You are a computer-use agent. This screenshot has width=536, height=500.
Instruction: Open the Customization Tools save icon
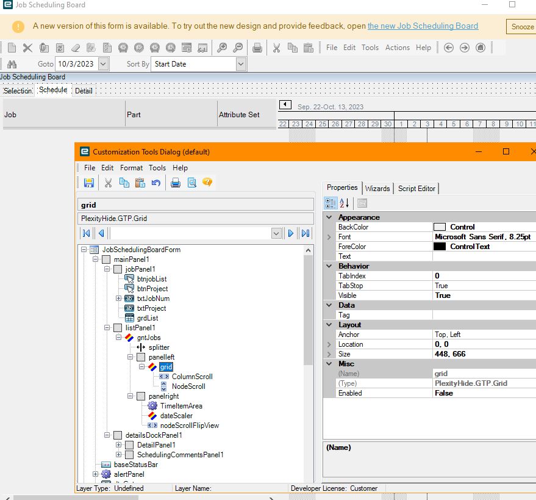pos(88,182)
